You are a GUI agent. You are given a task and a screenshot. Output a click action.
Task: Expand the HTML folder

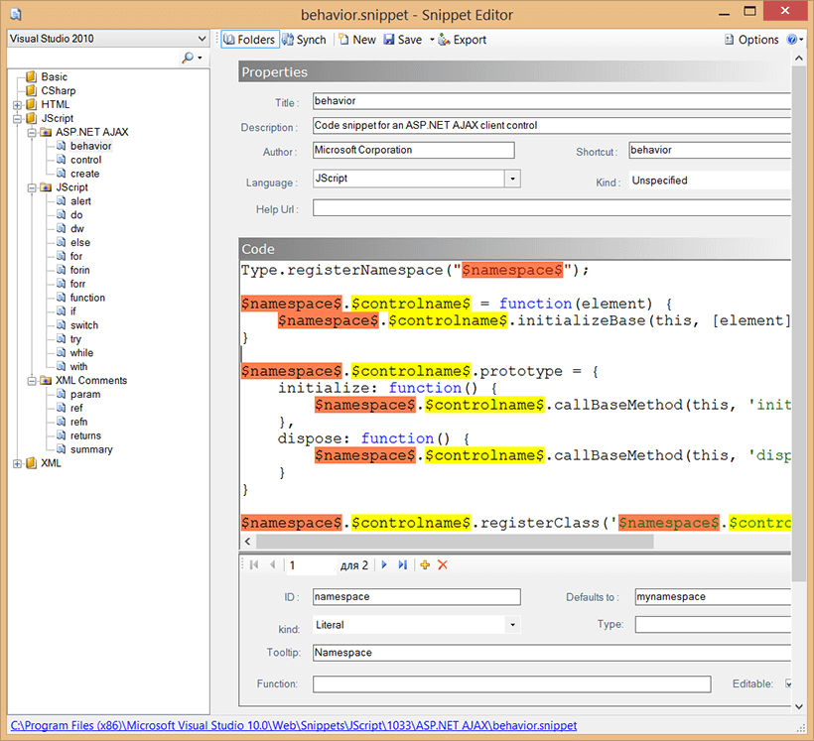(x=17, y=105)
